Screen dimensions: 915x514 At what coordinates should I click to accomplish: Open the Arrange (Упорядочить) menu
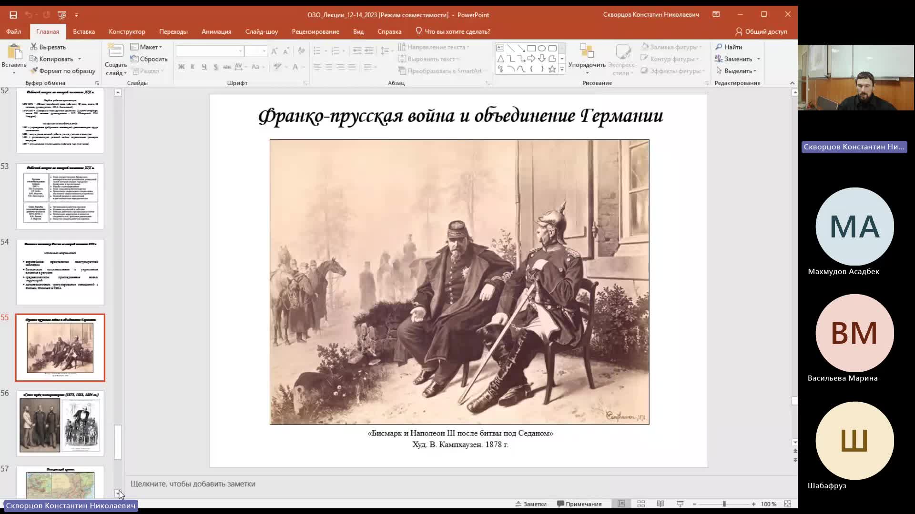587,59
